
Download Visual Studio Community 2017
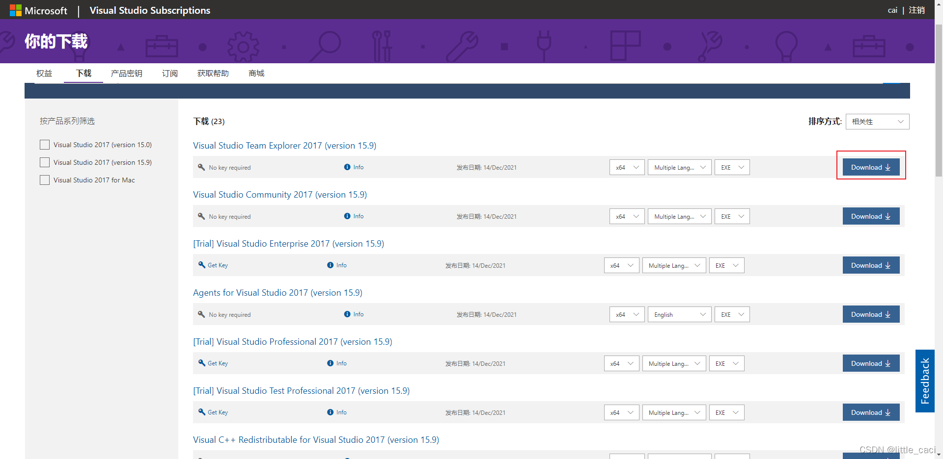point(871,216)
